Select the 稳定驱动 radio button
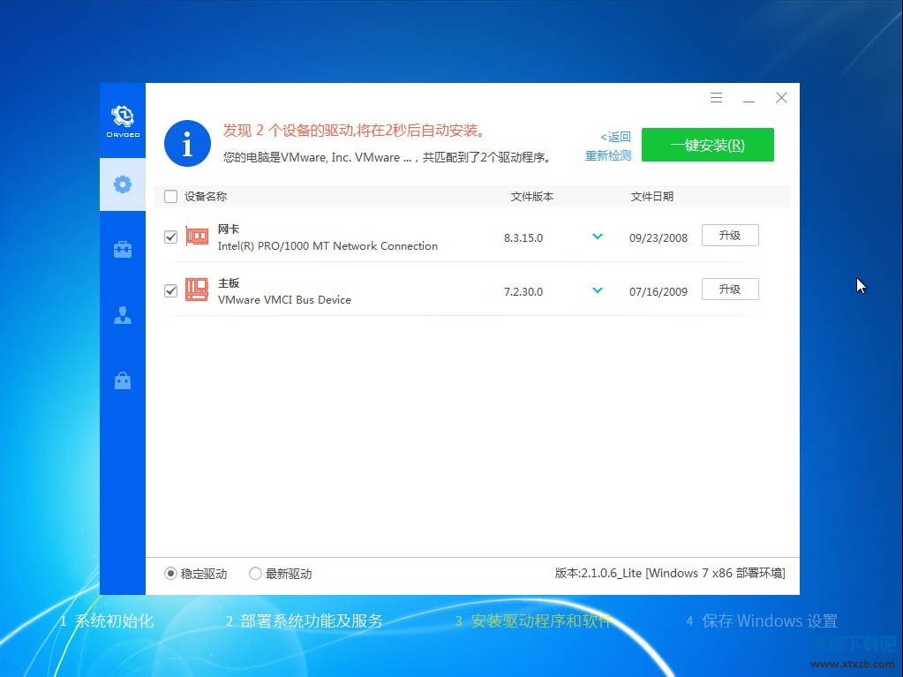Viewport: 903px width, 677px height. [170, 574]
